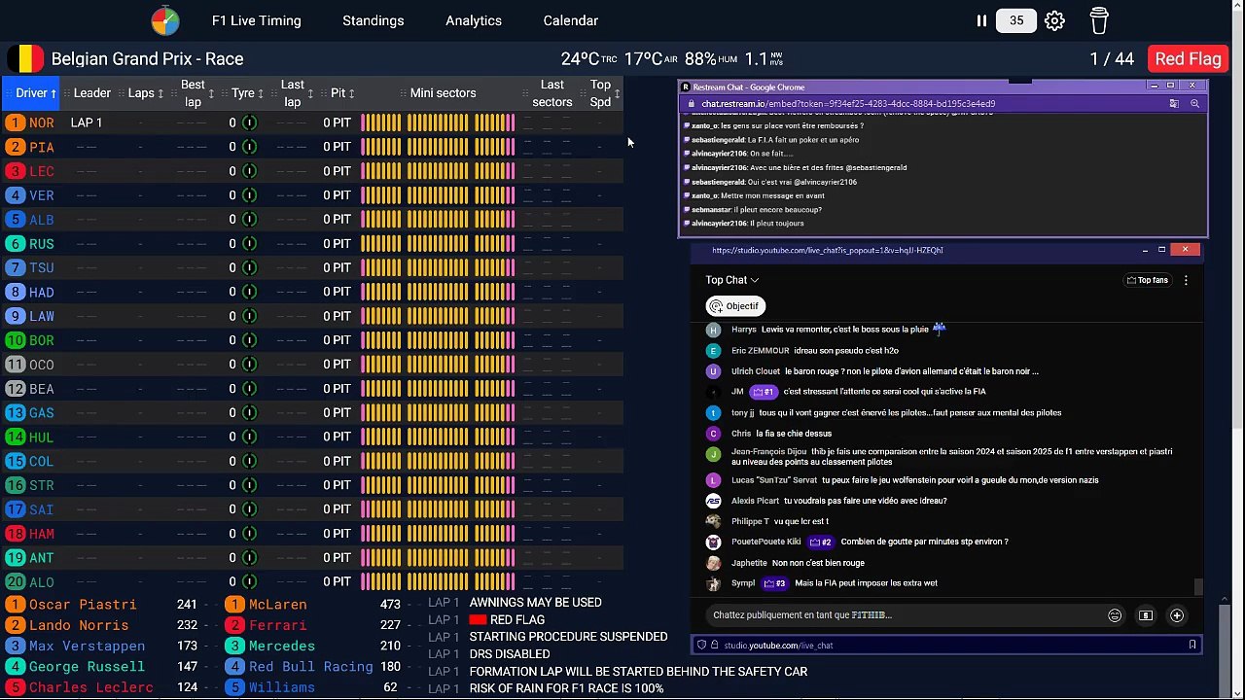Click the Red Flag status button
This screenshot has height=700, width=1245.
click(1188, 58)
